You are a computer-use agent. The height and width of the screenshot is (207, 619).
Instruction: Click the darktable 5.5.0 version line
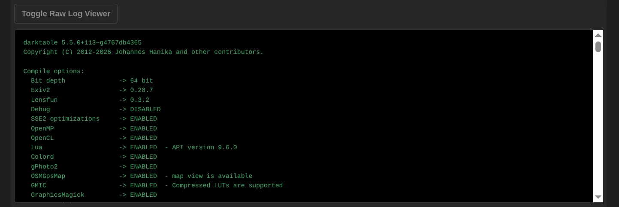click(82, 43)
